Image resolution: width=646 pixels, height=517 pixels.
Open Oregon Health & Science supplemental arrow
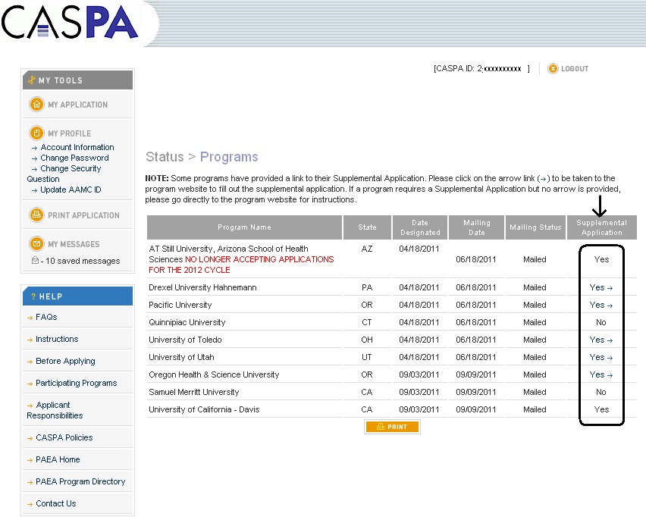(x=610, y=375)
